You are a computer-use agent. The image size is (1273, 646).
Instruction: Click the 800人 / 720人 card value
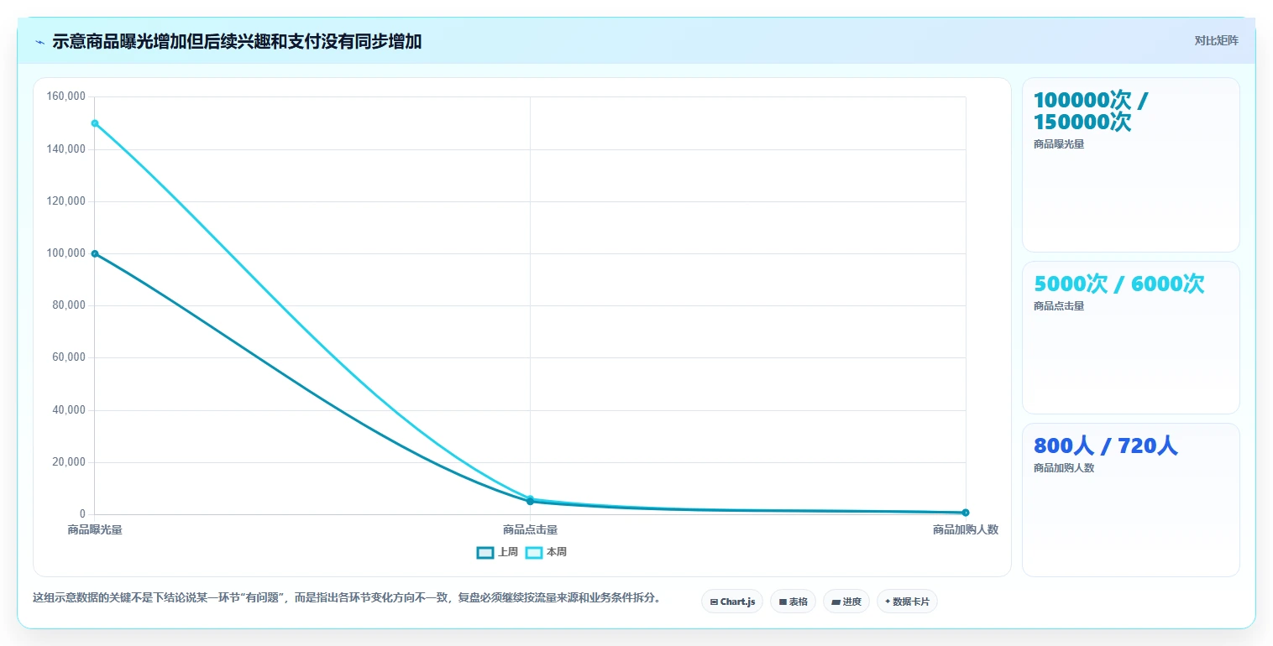[1105, 445]
